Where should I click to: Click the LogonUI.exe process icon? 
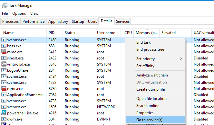(4, 70)
